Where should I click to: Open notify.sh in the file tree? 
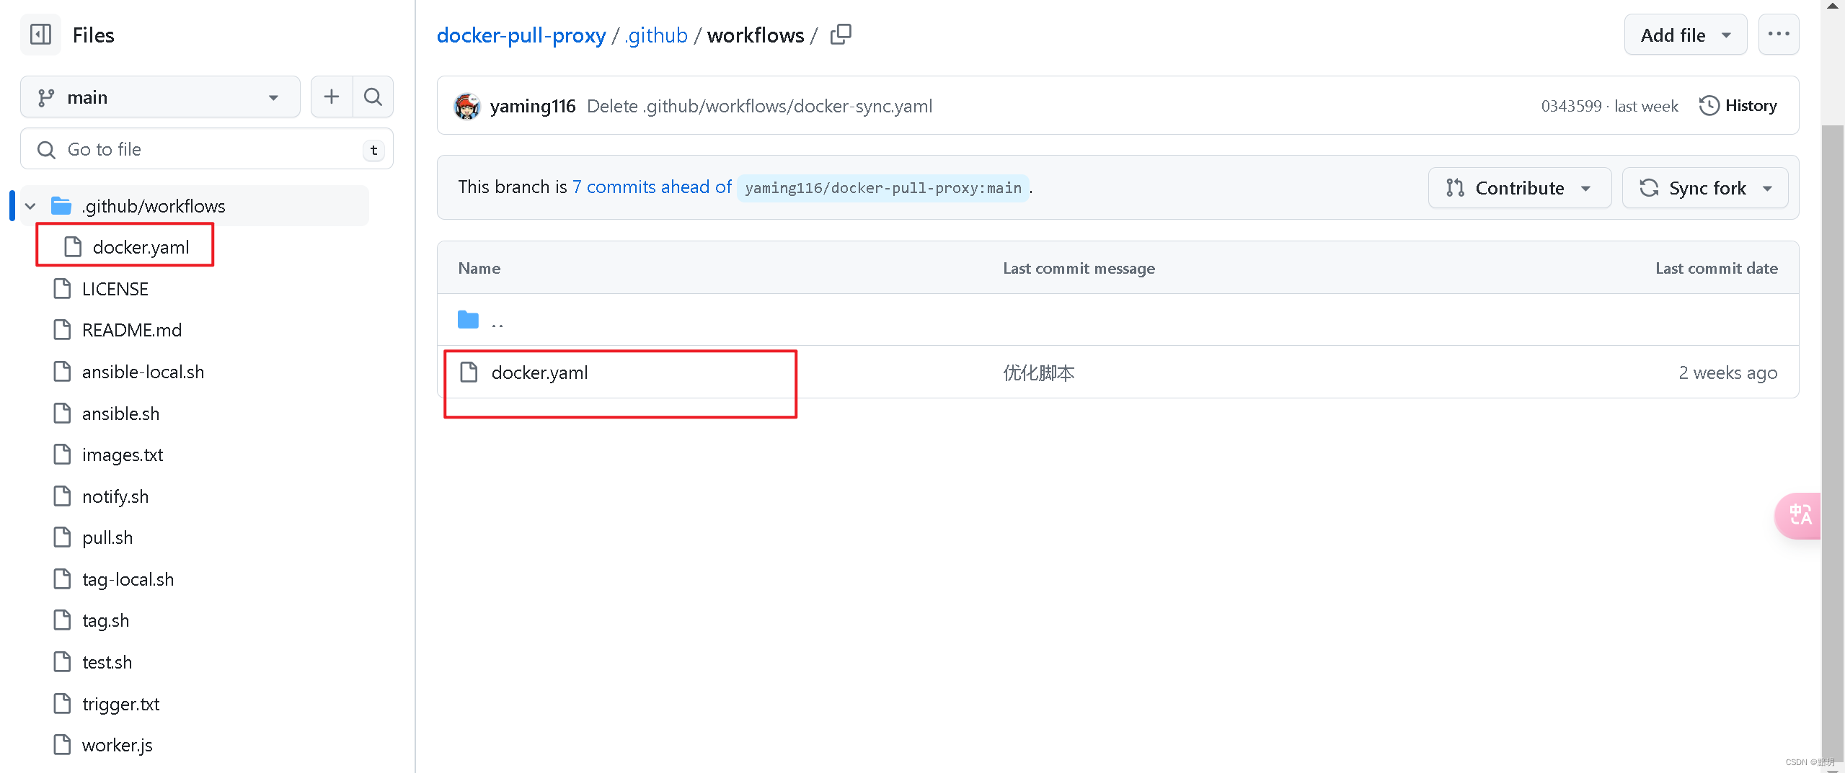[115, 496]
